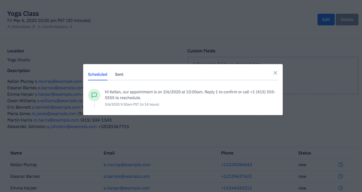Open k.murray@example.com link in Description
362x192 pixels.
[58, 82]
